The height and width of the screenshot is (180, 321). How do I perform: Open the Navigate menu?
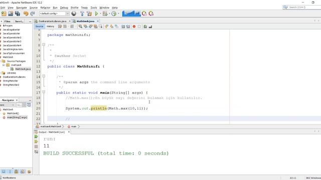[22, 7]
